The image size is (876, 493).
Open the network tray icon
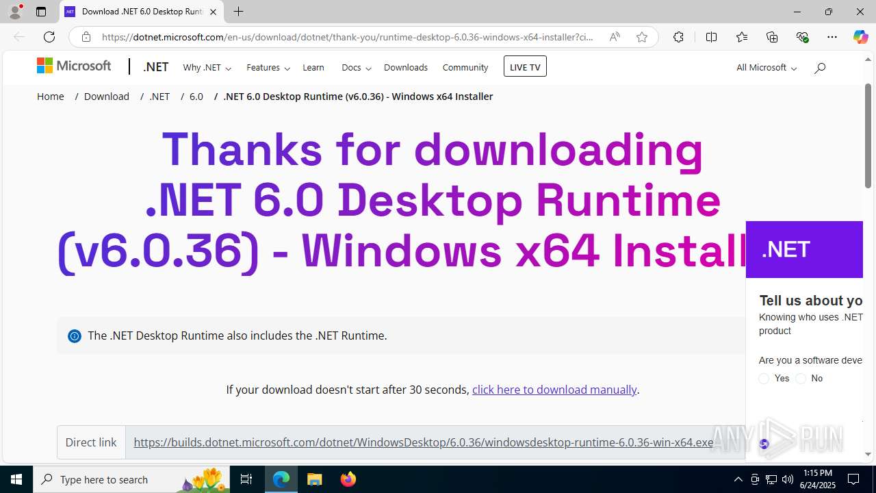coord(771,479)
